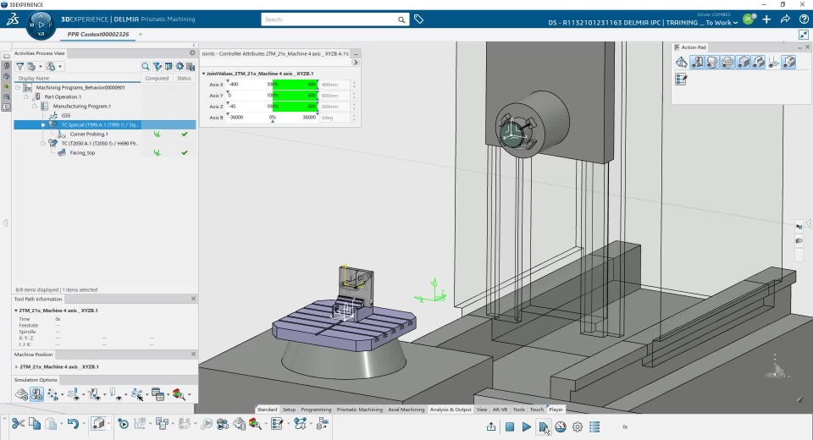813x440 pixels.
Task: Select the PPR Context00002326 tab
Action: (x=98, y=34)
